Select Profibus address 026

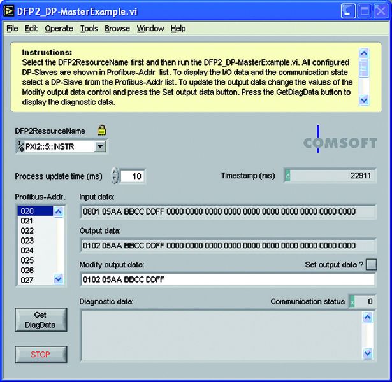35,270
